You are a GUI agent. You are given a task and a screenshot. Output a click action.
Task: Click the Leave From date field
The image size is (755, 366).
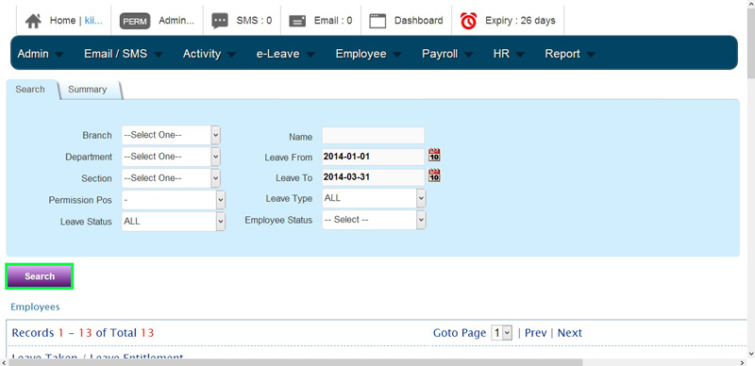point(374,157)
